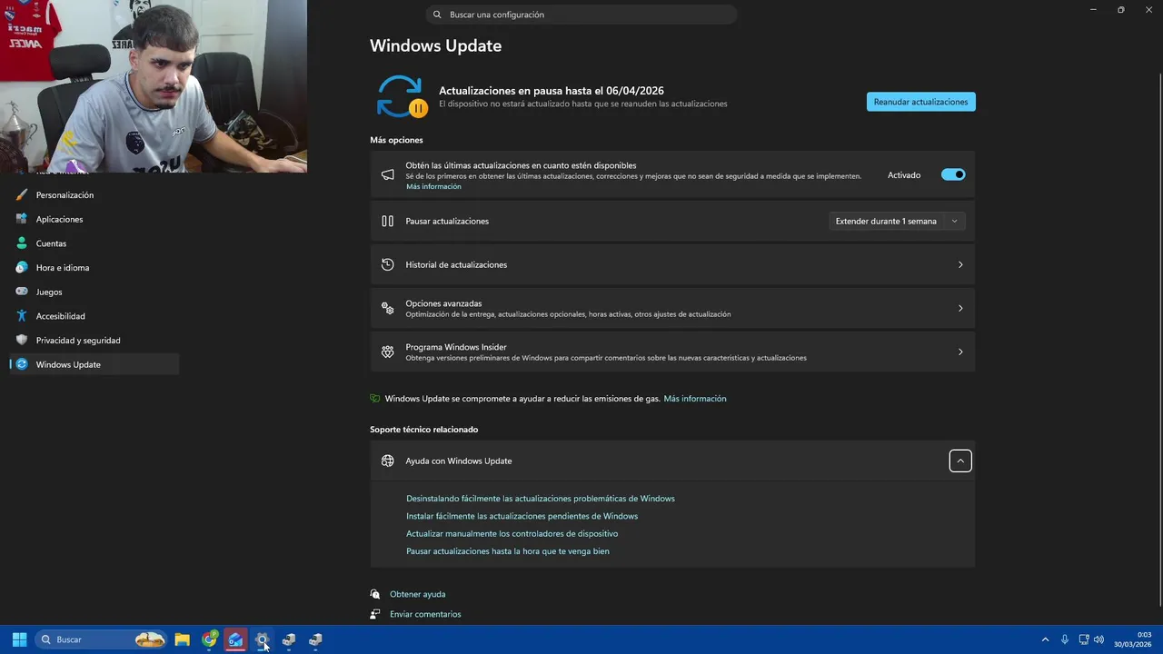Screen dimensions: 1163x654
Task: Follow Más información under Obtén las últimas actualizaciones
Action: (x=433, y=186)
